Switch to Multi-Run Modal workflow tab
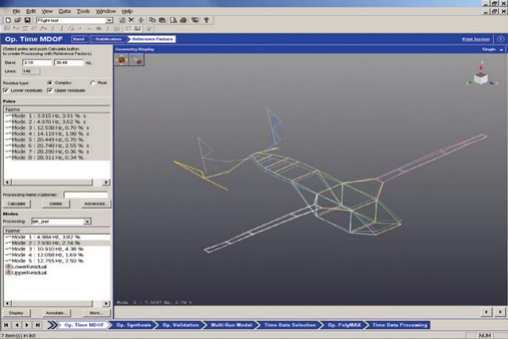Image resolution: width=508 pixels, height=339 pixels. (x=231, y=325)
